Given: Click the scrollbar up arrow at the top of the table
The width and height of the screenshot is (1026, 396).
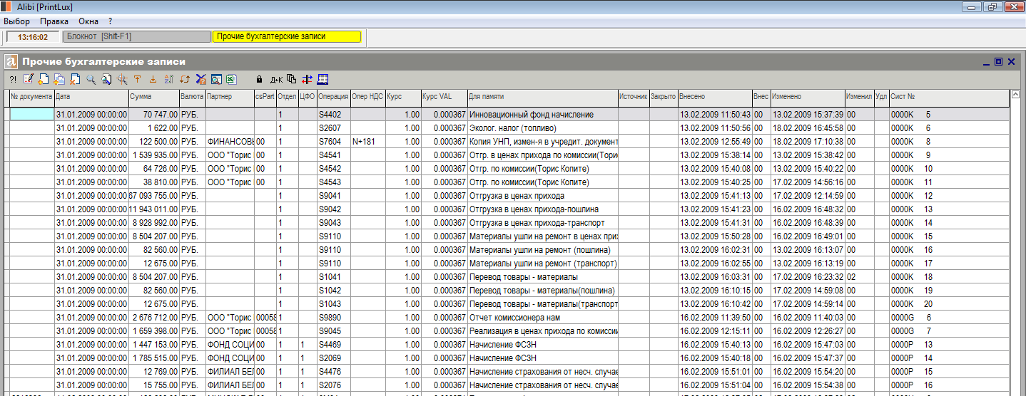Looking at the screenshot, I should (1015, 94).
